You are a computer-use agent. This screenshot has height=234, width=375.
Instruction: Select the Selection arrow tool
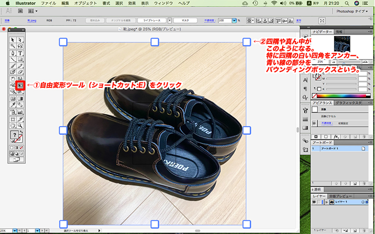[13, 40]
